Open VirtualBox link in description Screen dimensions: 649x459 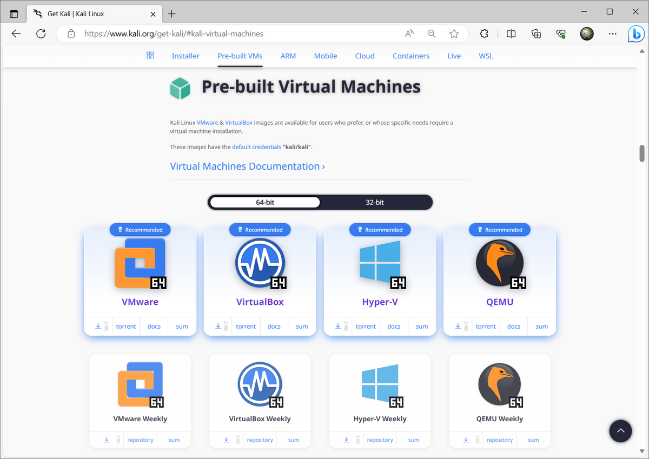239,123
